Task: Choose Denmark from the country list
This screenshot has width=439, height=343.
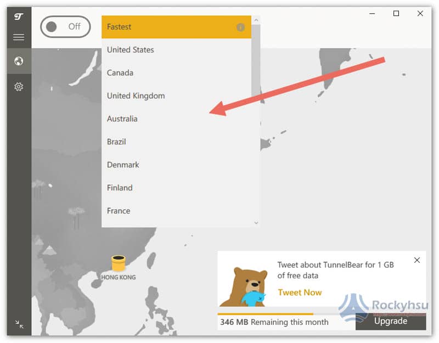Action: (176, 165)
